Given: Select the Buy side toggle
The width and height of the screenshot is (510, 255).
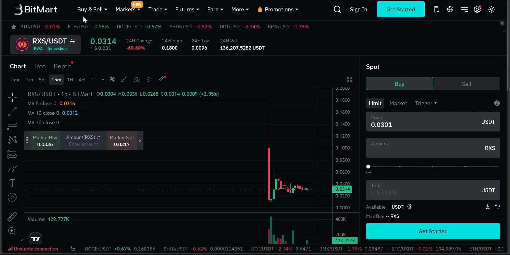Looking at the screenshot, I should click(399, 84).
